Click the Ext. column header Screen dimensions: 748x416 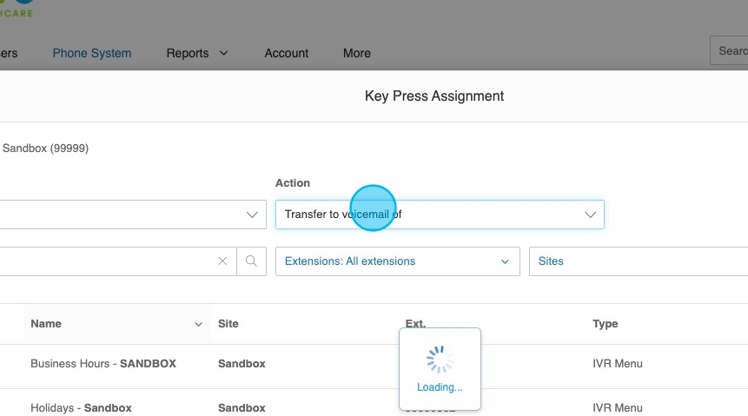(415, 324)
